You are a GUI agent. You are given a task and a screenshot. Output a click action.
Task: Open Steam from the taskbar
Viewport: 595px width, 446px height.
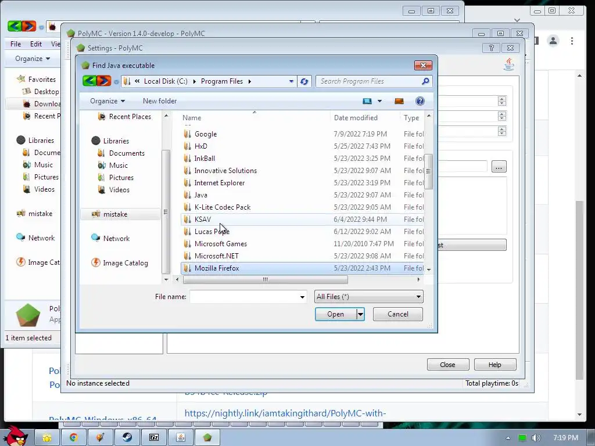pos(127,437)
